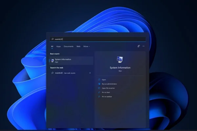Select the All filter tab
This screenshot has width=197, height=131.
(x=52, y=47)
